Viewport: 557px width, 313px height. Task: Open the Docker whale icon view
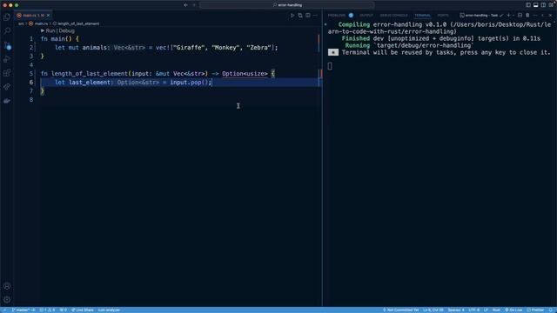point(7,101)
